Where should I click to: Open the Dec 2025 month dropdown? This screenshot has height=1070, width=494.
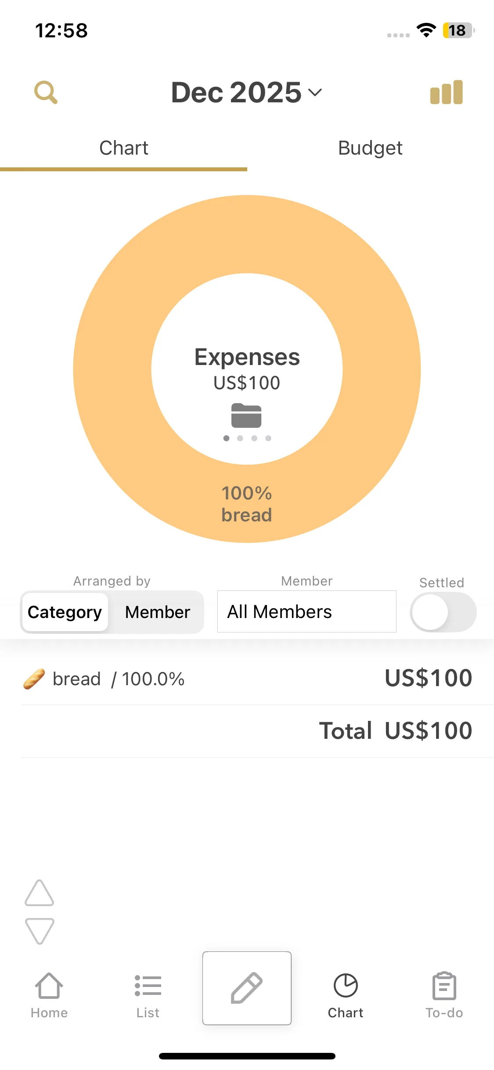click(x=237, y=92)
